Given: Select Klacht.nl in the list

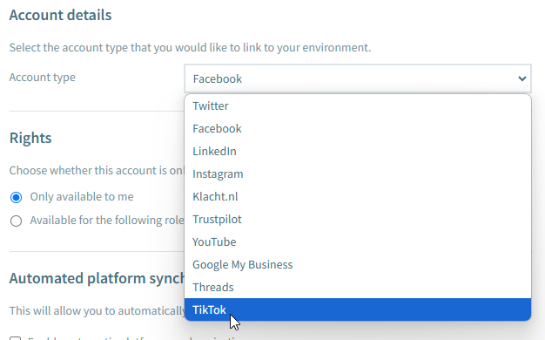Looking at the screenshot, I should tap(358, 196).
